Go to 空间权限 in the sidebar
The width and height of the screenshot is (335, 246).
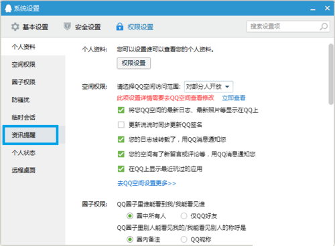33,64
